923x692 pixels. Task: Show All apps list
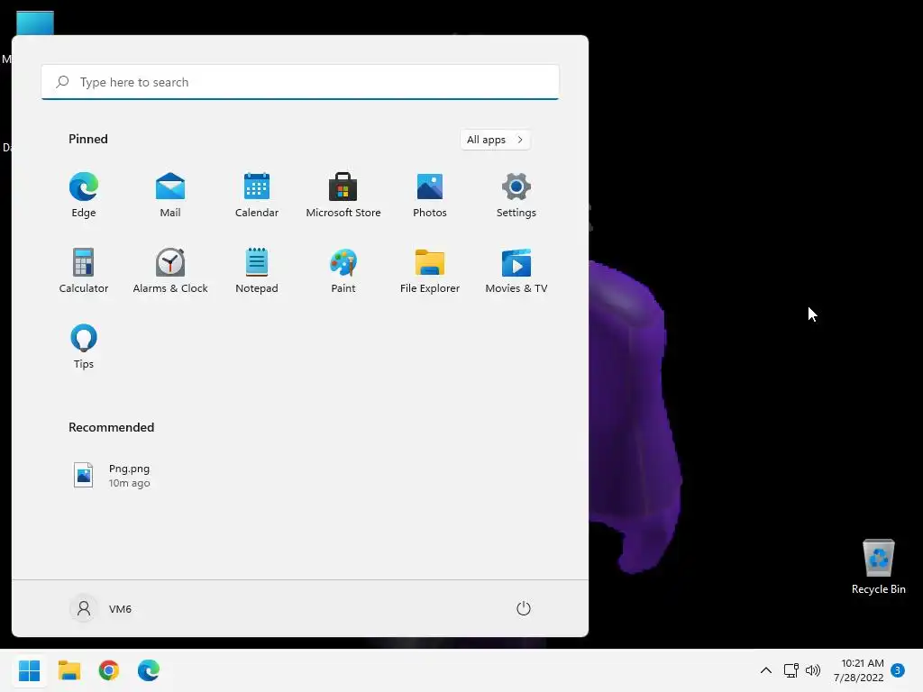point(495,140)
